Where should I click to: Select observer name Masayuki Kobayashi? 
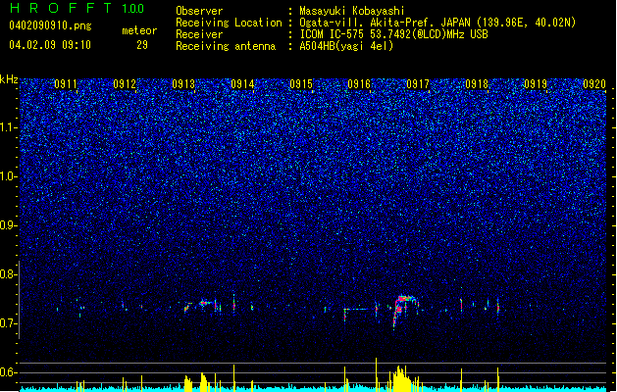pos(352,11)
